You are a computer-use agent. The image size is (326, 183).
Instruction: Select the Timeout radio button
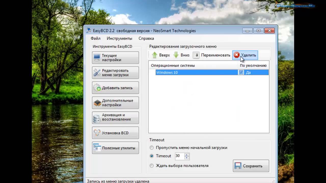click(152, 156)
